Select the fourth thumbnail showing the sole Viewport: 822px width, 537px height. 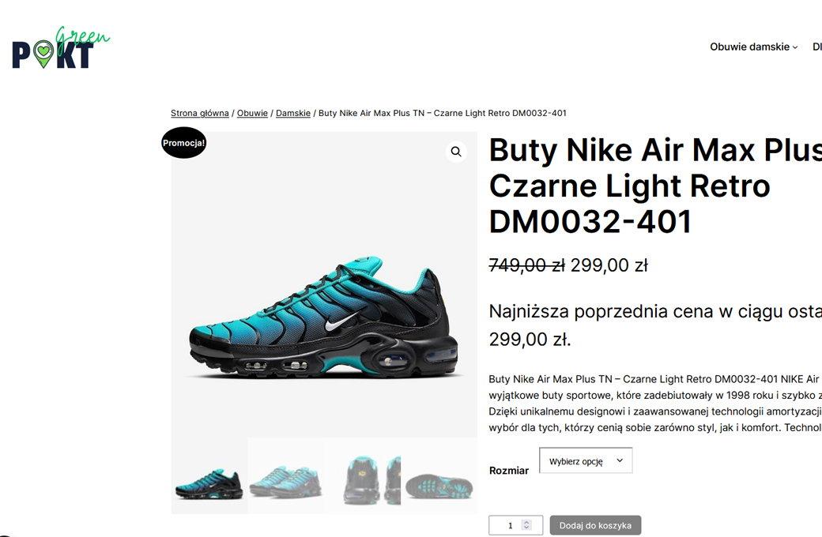pyautogui.click(x=439, y=475)
